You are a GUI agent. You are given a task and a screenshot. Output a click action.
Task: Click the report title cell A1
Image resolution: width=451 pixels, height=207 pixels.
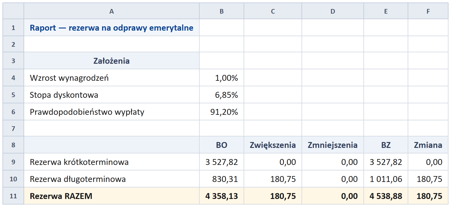[111, 28]
